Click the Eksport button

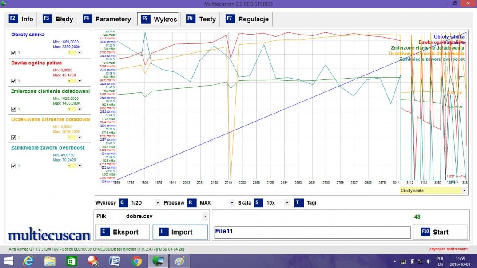click(122, 232)
